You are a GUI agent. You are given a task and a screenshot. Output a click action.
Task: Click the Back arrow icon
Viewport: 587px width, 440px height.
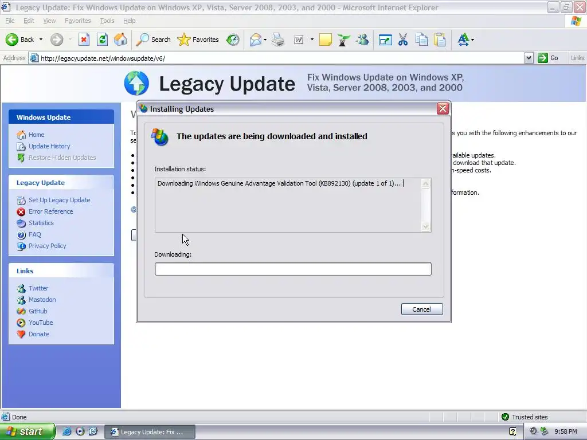tap(11, 40)
